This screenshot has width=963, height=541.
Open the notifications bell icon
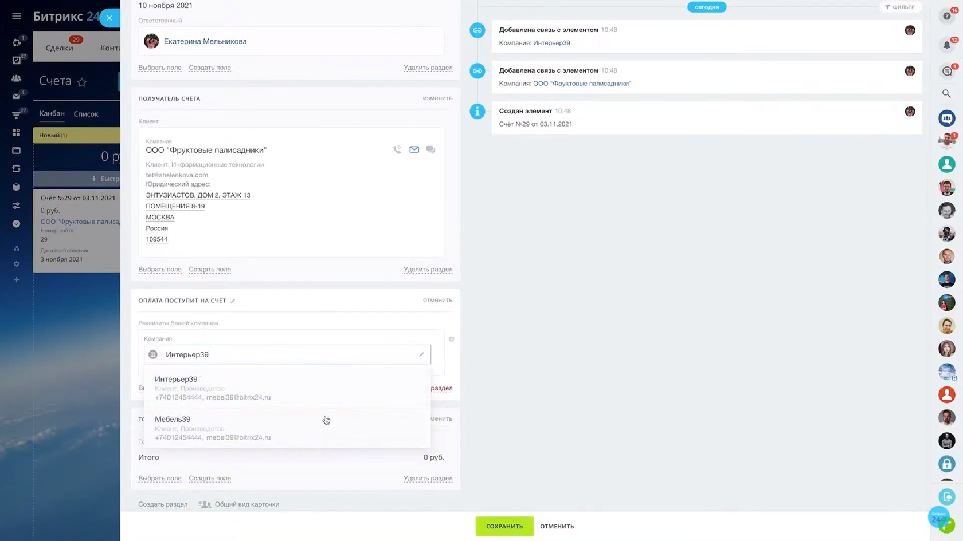[946, 45]
